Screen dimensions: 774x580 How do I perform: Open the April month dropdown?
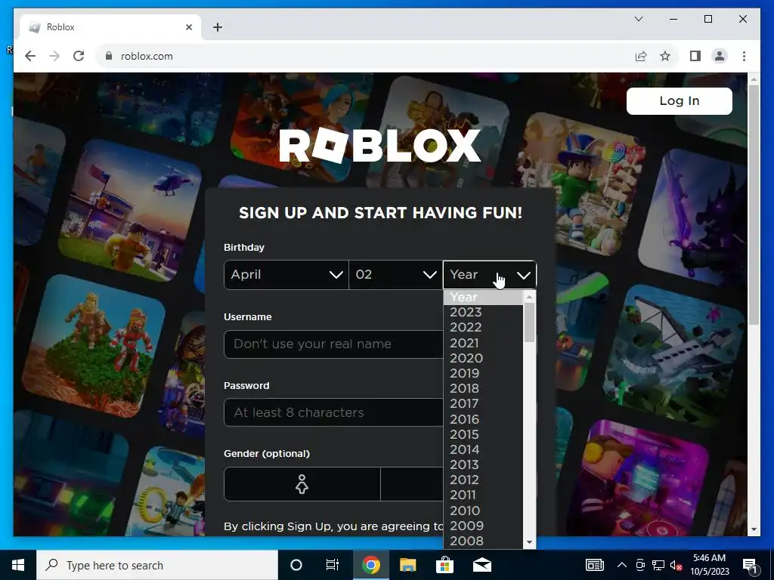click(286, 275)
